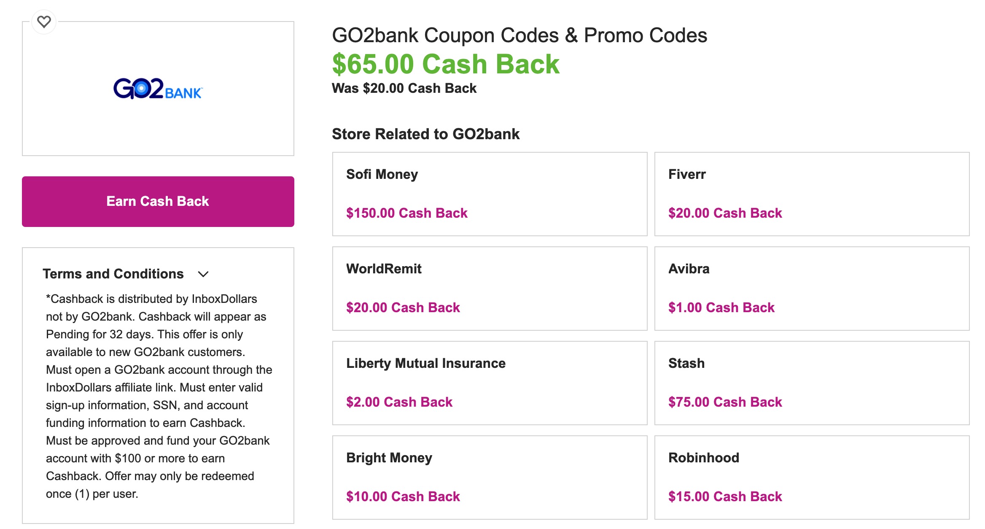
Task: Click the Terms and Conditions heading
Action: pyautogui.click(x=113, y=274)
